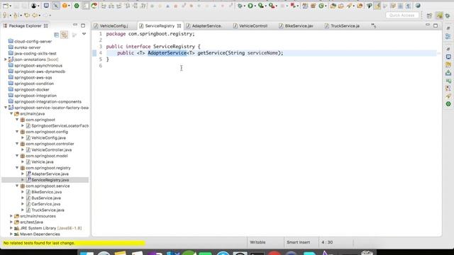Place cursor in getService method line

pyautogui.click(x=271, y=53)
